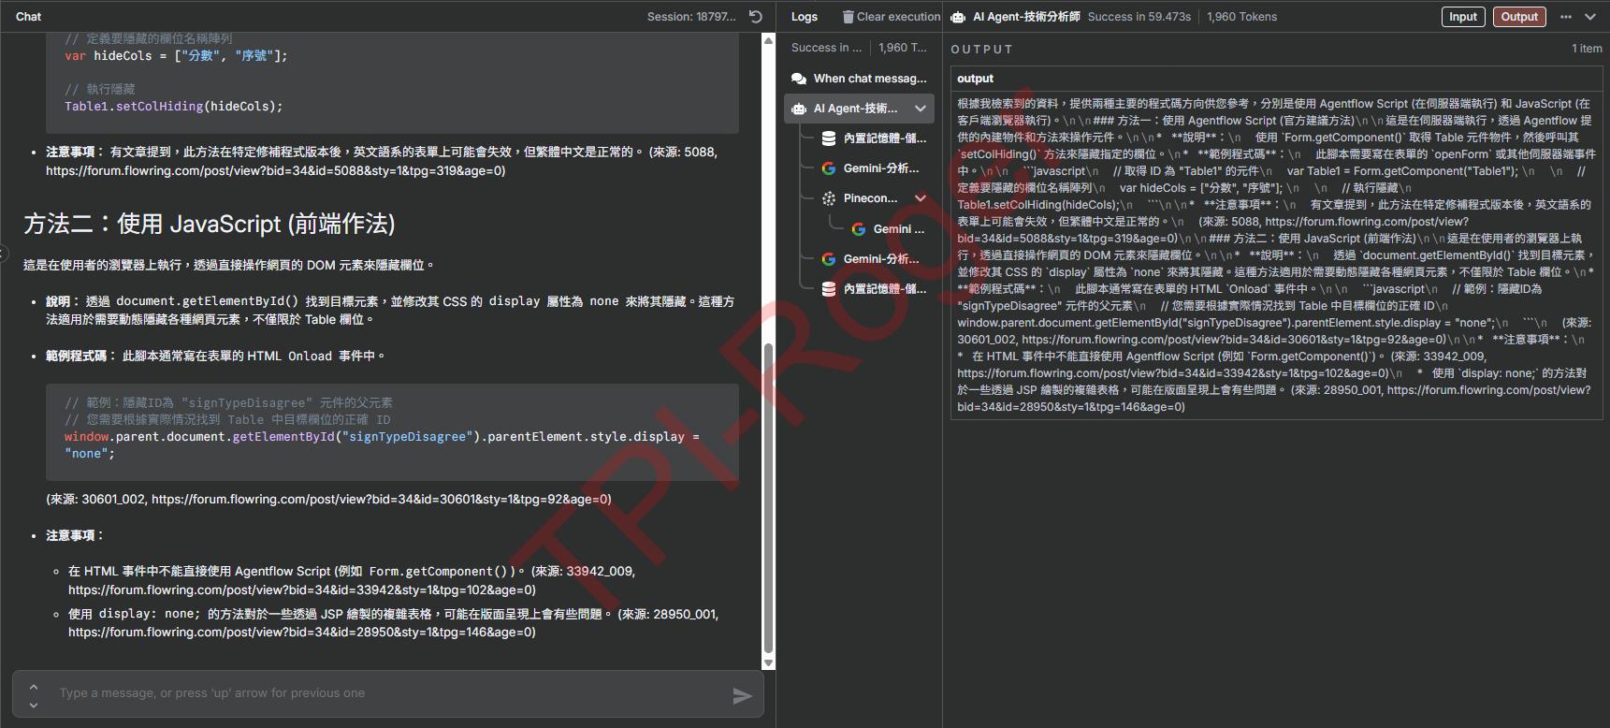Click the chat scrollbar up arrow
Screen dimensions: 1610x728
769,40
